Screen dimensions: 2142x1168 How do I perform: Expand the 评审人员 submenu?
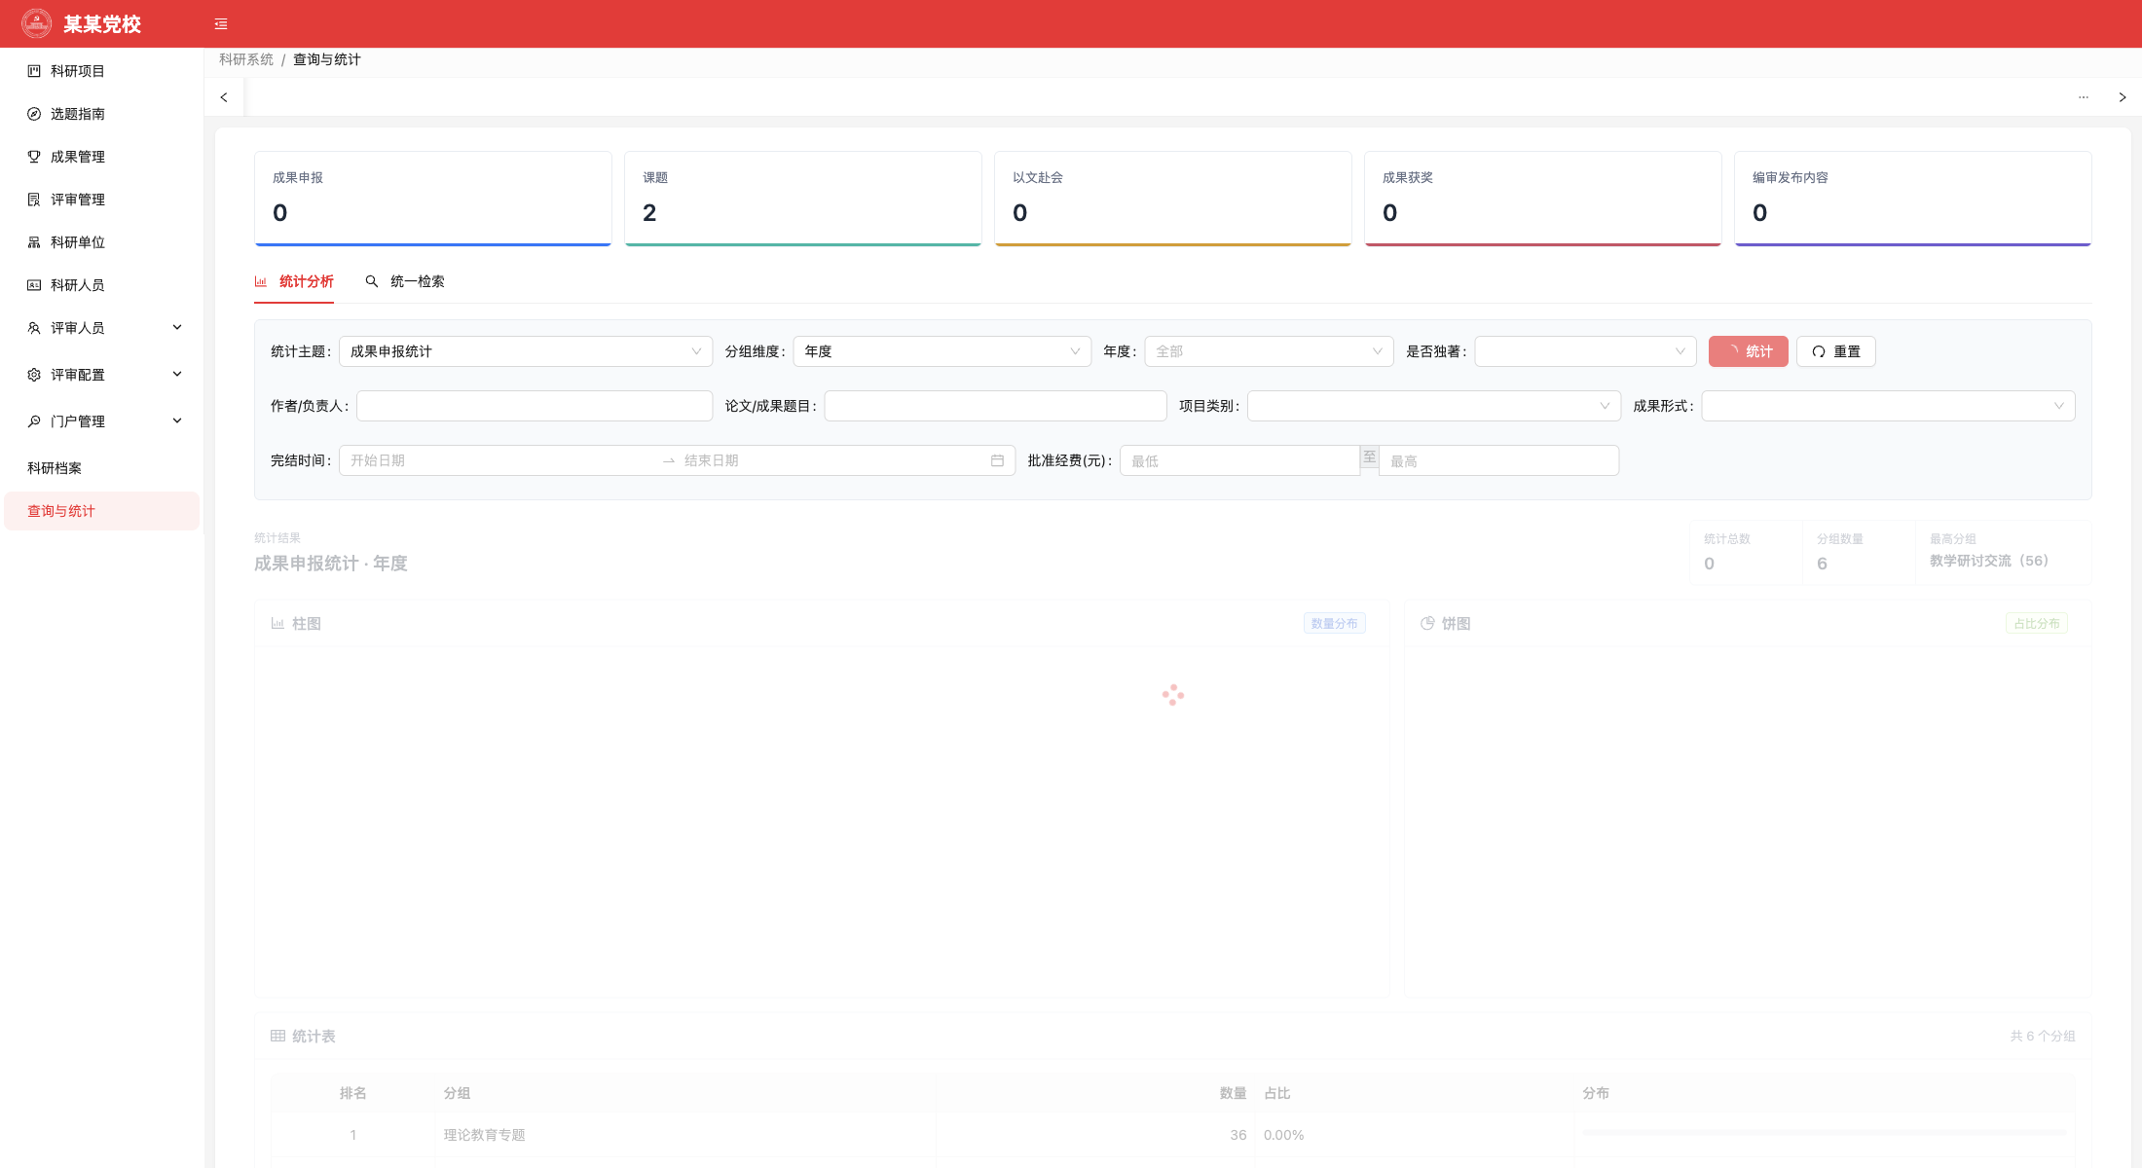point(177,328)
